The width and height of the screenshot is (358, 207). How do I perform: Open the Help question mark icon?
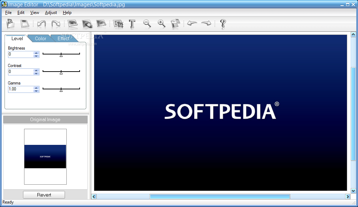point(223,24)
